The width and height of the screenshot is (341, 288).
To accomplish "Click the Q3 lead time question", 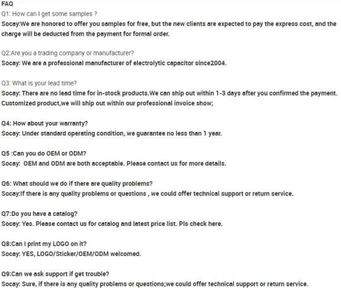I will click(x=39, y=83).
